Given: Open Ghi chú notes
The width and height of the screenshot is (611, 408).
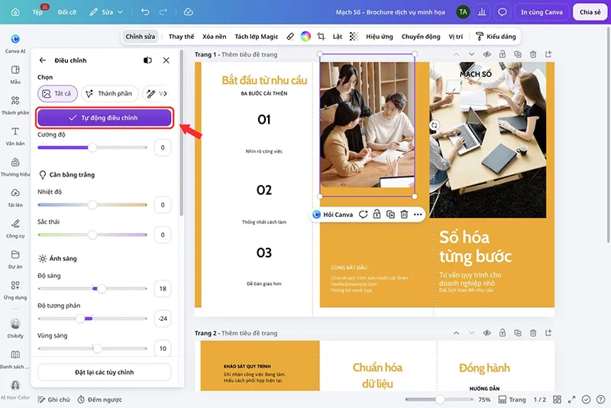Looking at the screenshot, I should tap(53, 400).
